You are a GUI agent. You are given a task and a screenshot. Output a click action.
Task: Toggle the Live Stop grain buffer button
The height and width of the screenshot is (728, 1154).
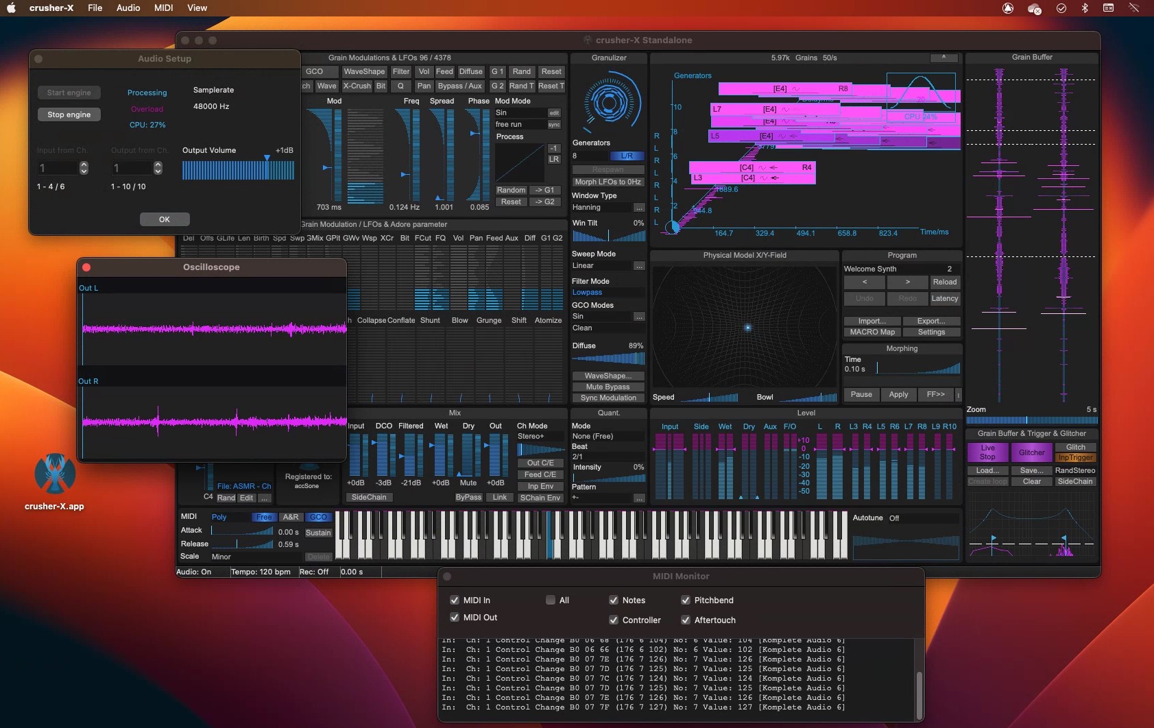[x=987, y=452]
